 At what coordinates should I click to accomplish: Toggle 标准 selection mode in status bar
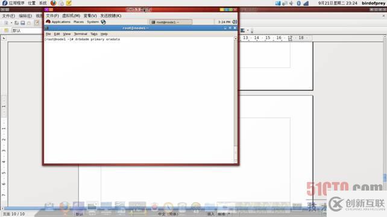221,214
